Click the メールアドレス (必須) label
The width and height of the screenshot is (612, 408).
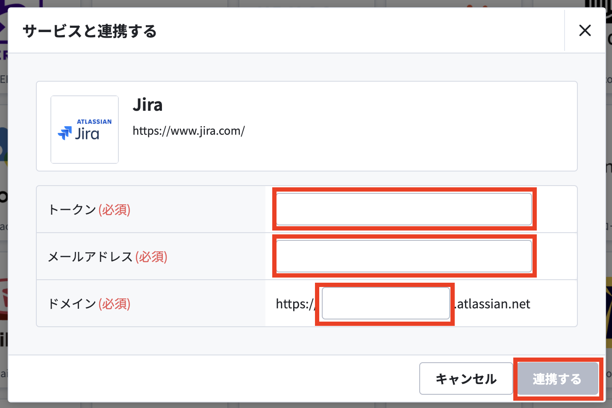tap(108, 257)
